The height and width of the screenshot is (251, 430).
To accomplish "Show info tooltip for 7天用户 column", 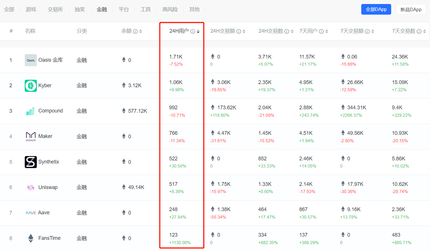I will coord(321,31).
